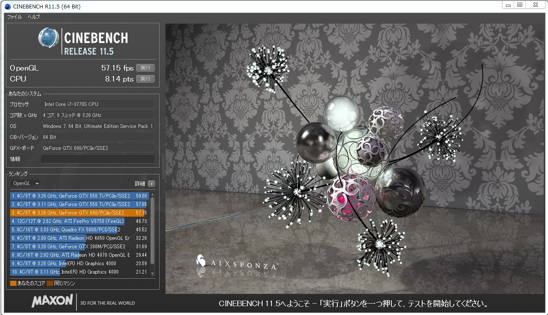
Task: Select the GeForce GTX 280M ranking row
Action: 79,247
